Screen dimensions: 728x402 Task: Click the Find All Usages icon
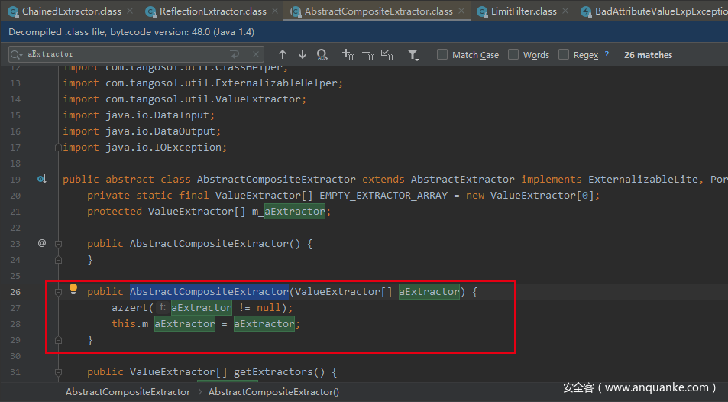[322, 54]
